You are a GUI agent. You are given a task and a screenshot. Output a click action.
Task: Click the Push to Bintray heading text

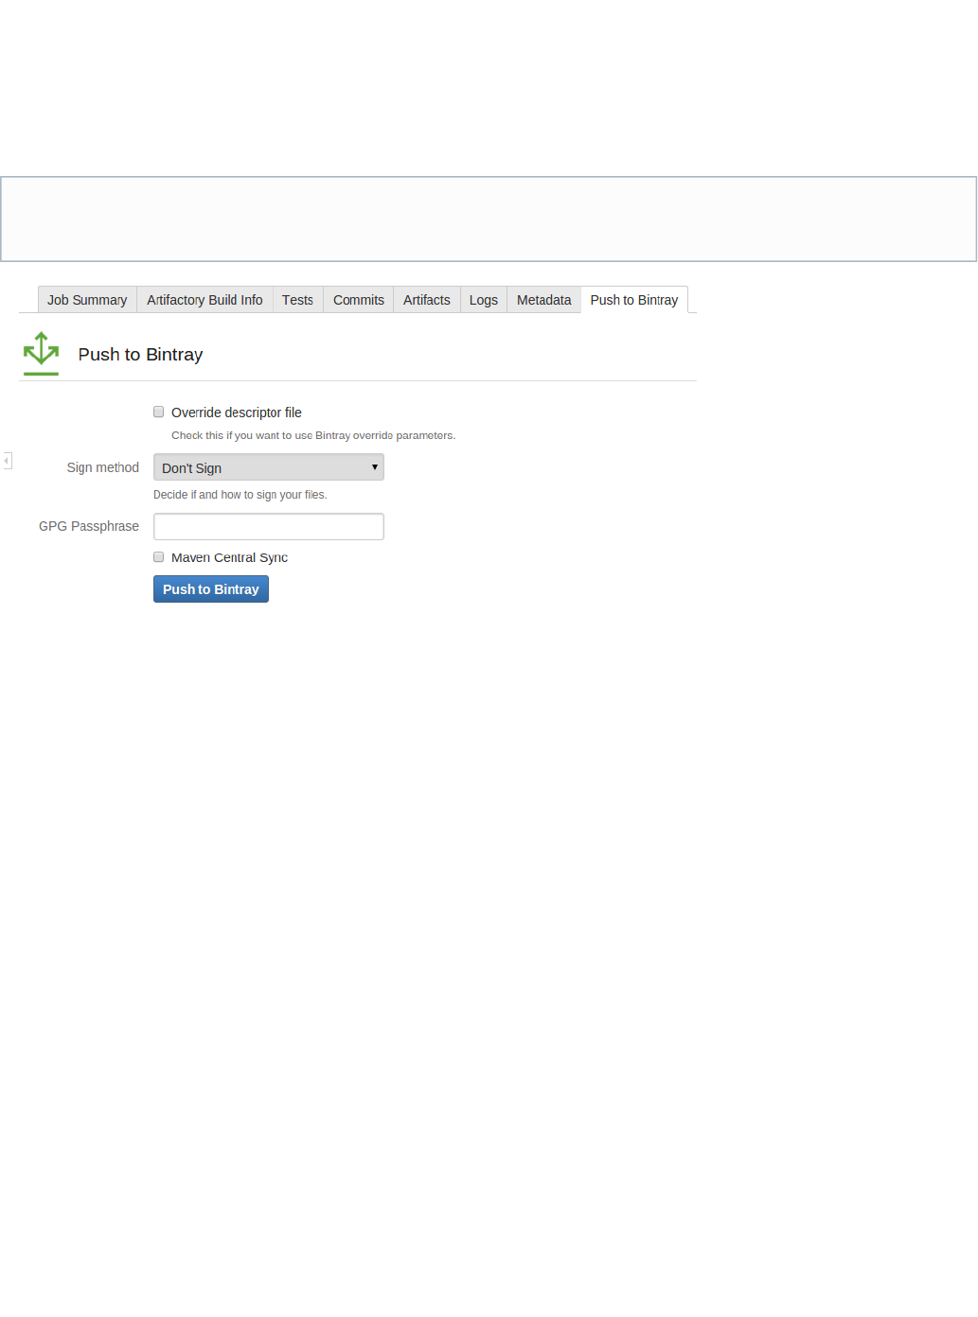tap(140, 354)
